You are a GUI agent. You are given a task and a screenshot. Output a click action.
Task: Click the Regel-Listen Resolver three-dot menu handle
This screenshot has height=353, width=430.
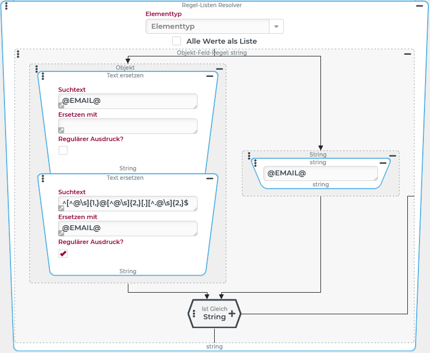(6, 7)
